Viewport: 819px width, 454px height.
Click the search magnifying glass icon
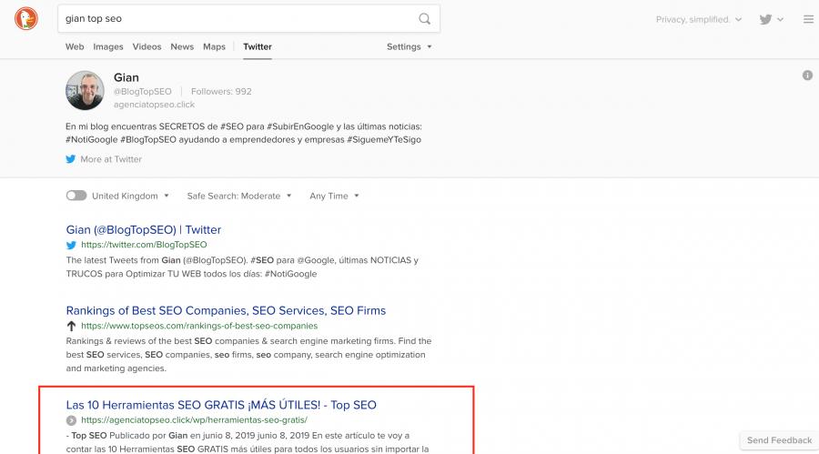(425, 19)
